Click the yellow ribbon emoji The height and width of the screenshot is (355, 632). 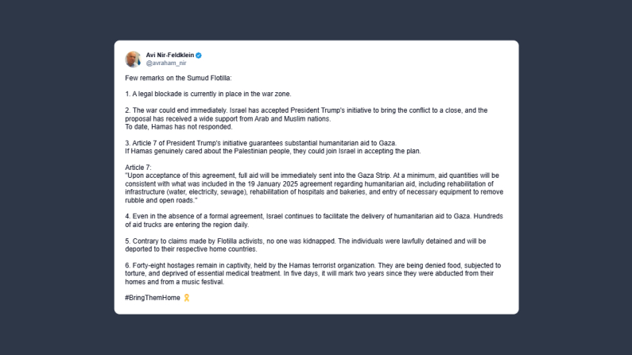coord(187,298)
